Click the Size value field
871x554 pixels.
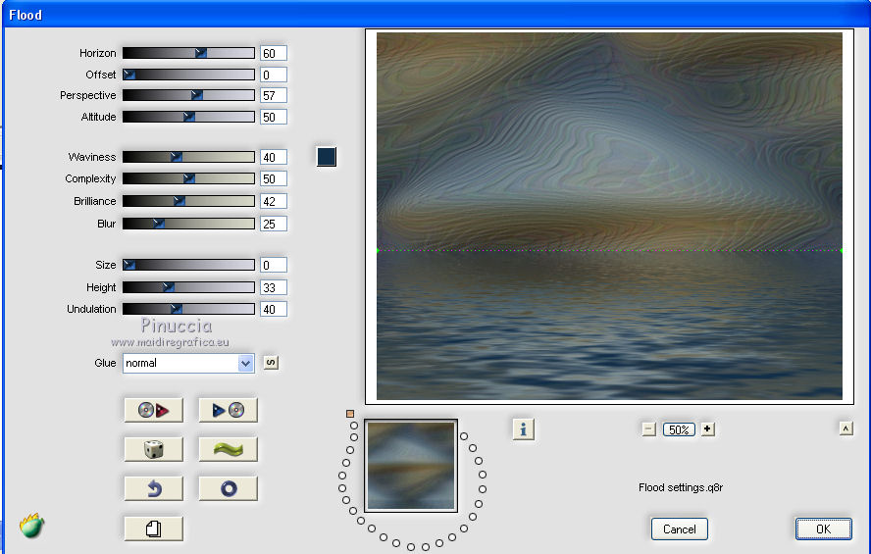pyautogui.click(x=274, y=265)
